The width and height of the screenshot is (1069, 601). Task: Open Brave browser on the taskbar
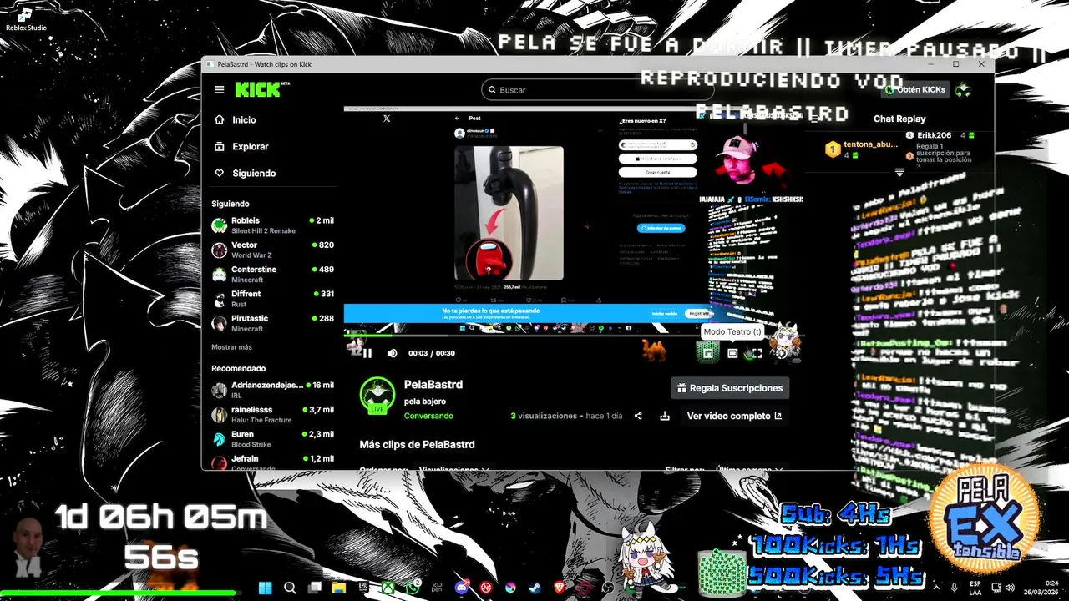click(x=560, y=588)
